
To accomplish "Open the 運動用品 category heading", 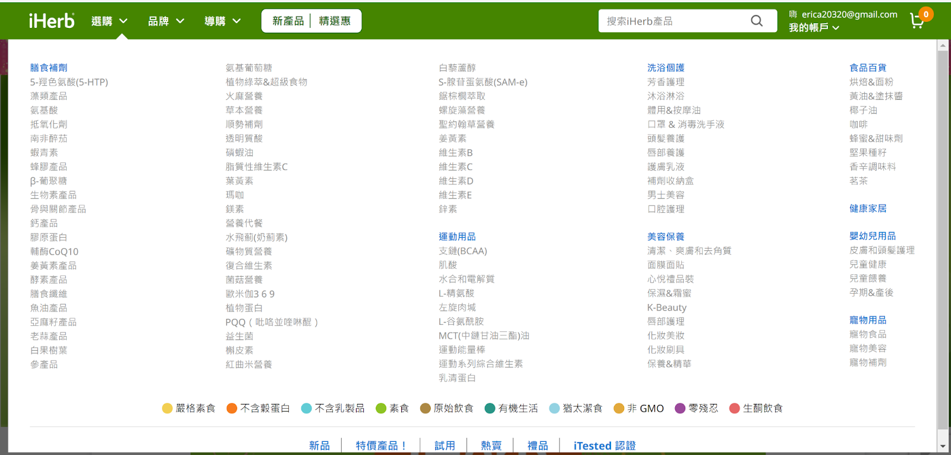I will pos(457,237).
